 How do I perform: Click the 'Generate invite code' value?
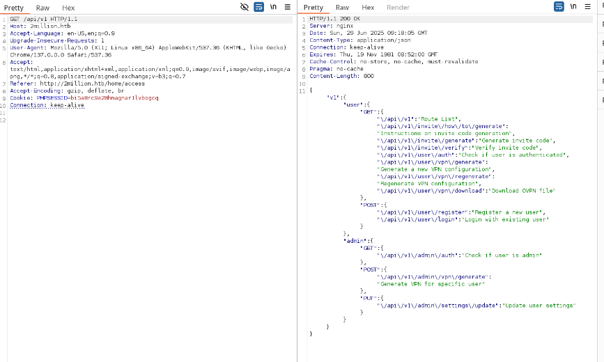point(516,141)
